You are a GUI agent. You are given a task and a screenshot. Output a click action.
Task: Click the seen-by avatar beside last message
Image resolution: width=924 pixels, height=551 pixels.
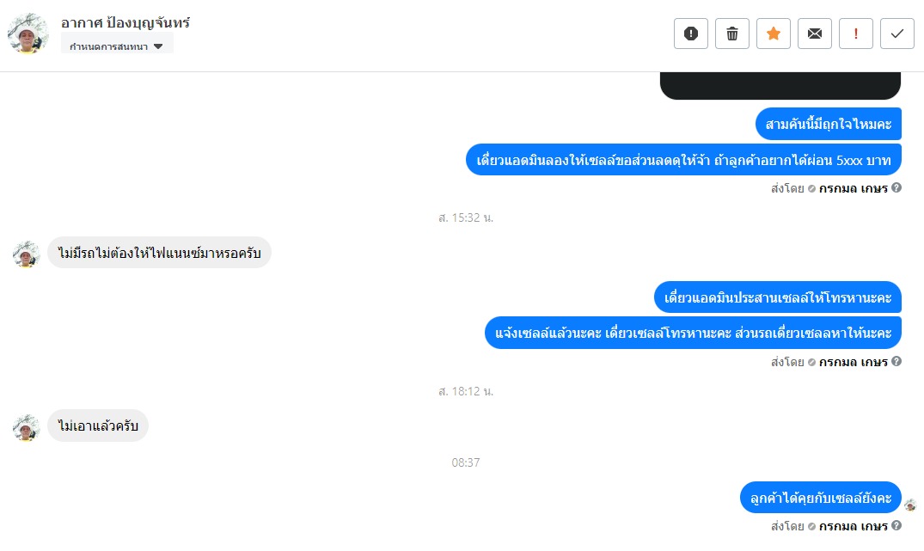(910, 505)
